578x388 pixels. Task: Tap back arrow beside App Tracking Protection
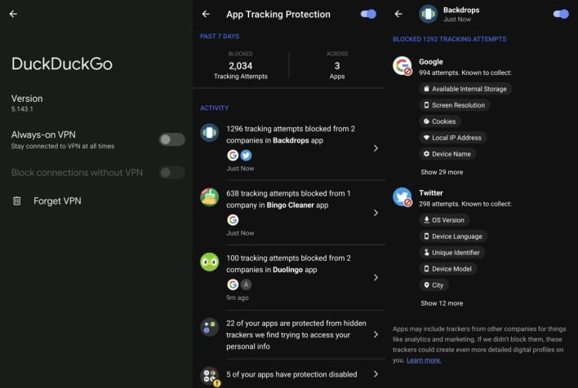pos(206,14)
